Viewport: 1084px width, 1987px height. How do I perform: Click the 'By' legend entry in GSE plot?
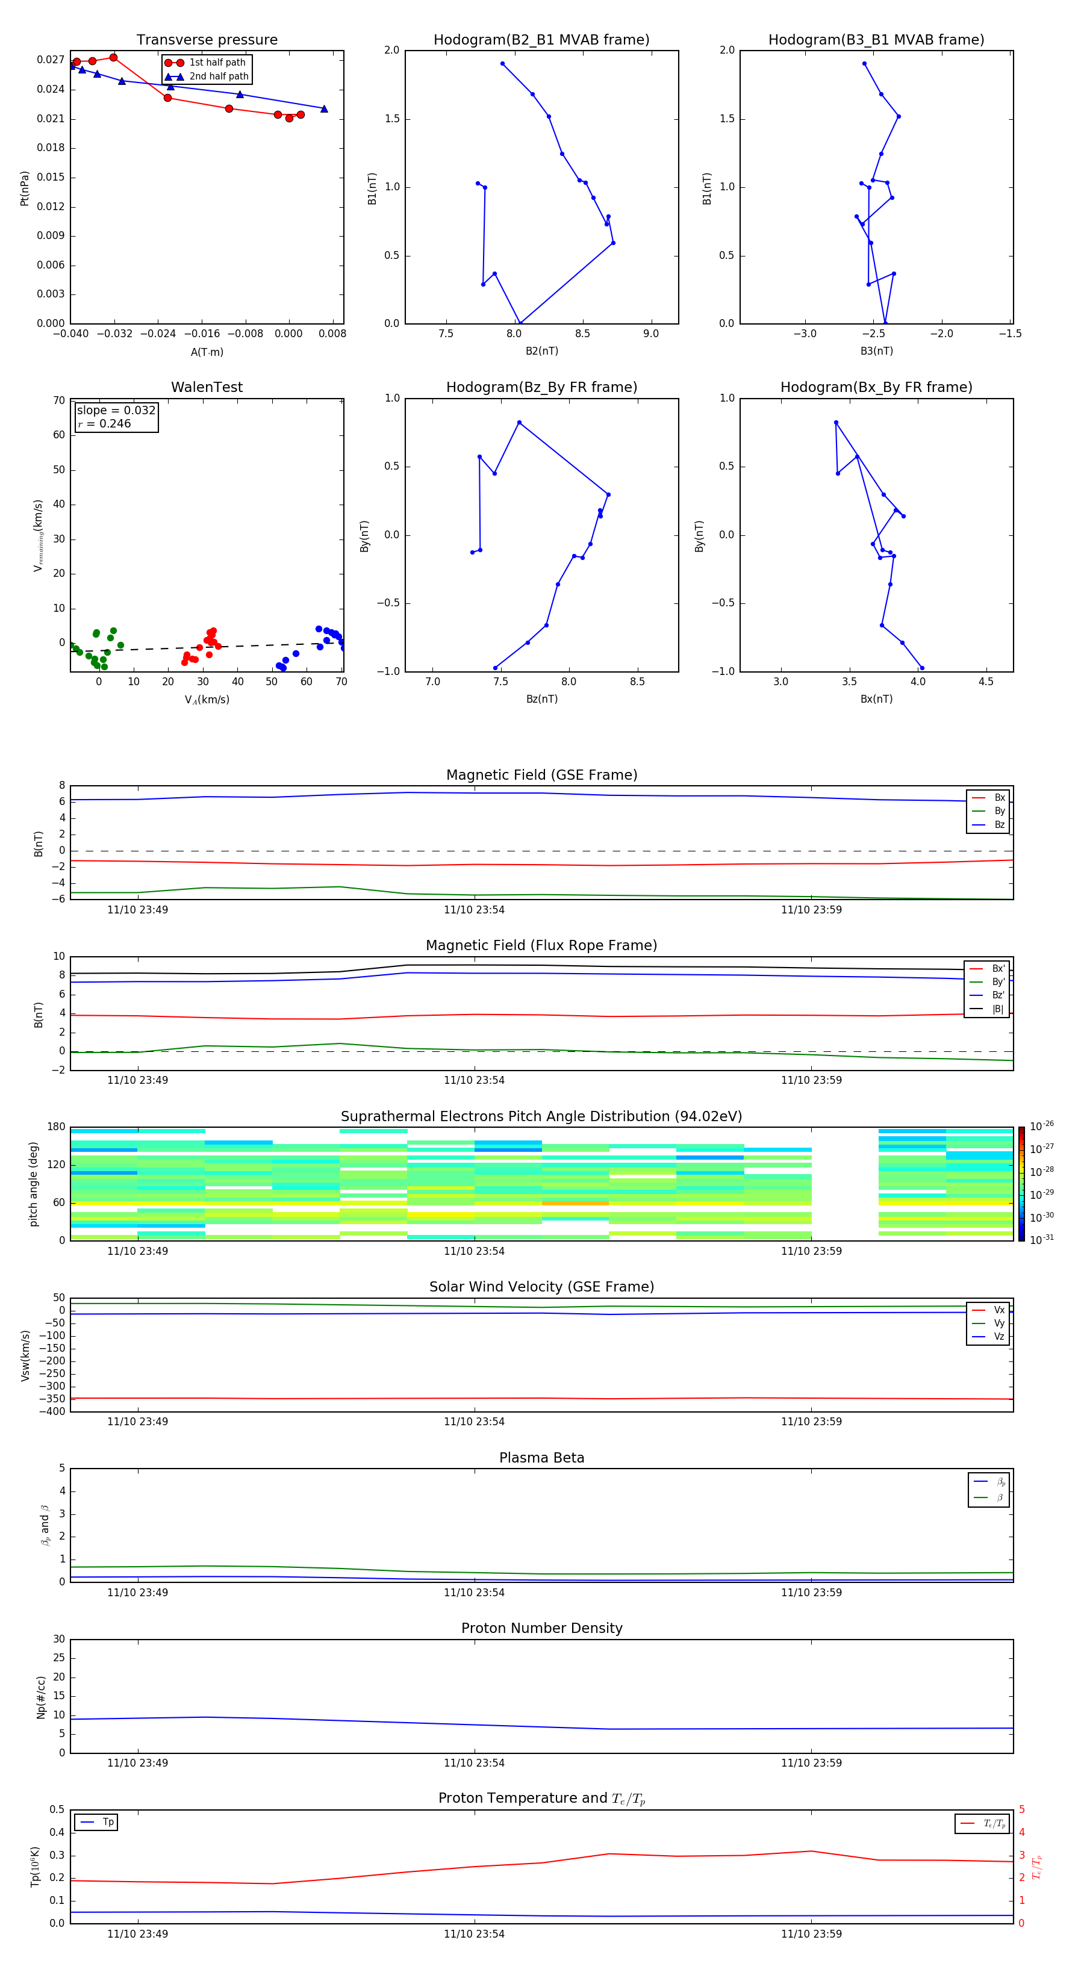tap(989, 810)
